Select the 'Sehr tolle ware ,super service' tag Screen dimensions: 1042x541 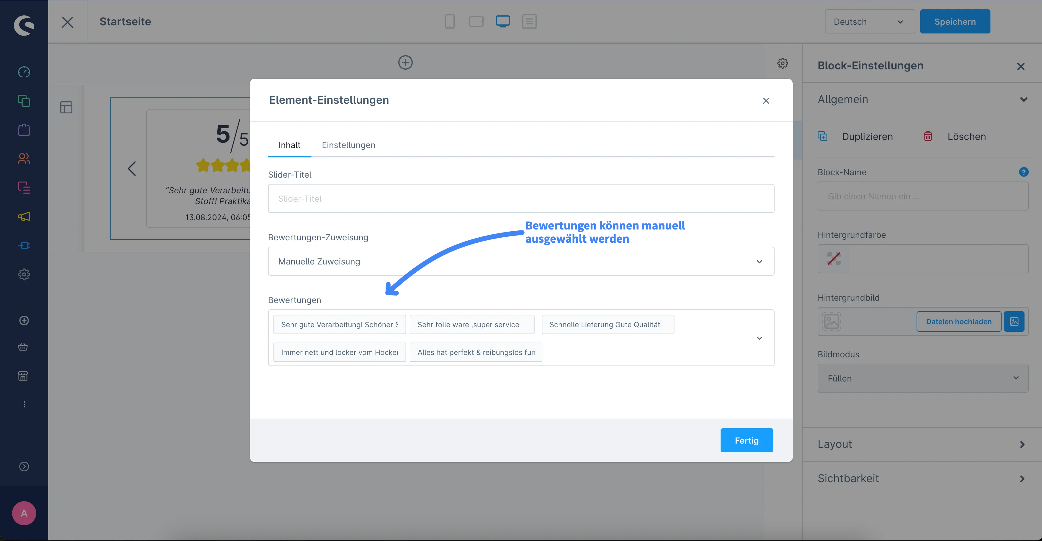[472, 324]
